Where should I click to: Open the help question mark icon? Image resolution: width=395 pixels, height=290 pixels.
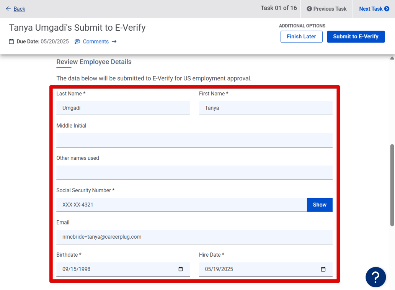point(375,277)
